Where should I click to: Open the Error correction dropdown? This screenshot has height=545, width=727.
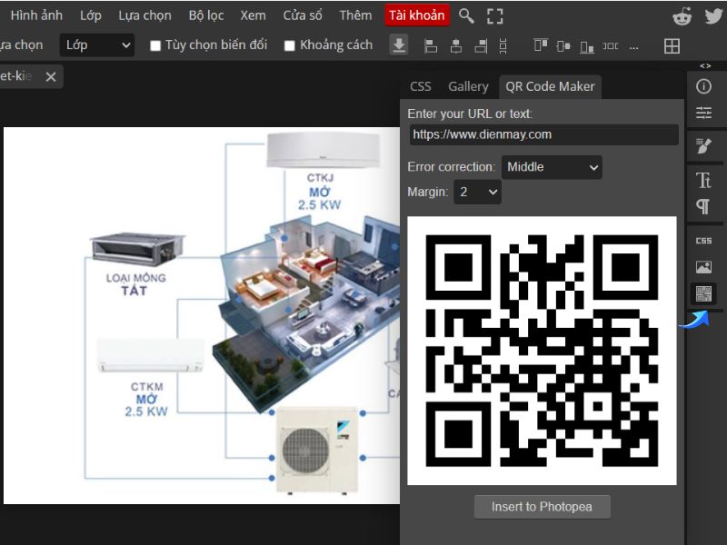pyautogui.click(x=552, y=167)
